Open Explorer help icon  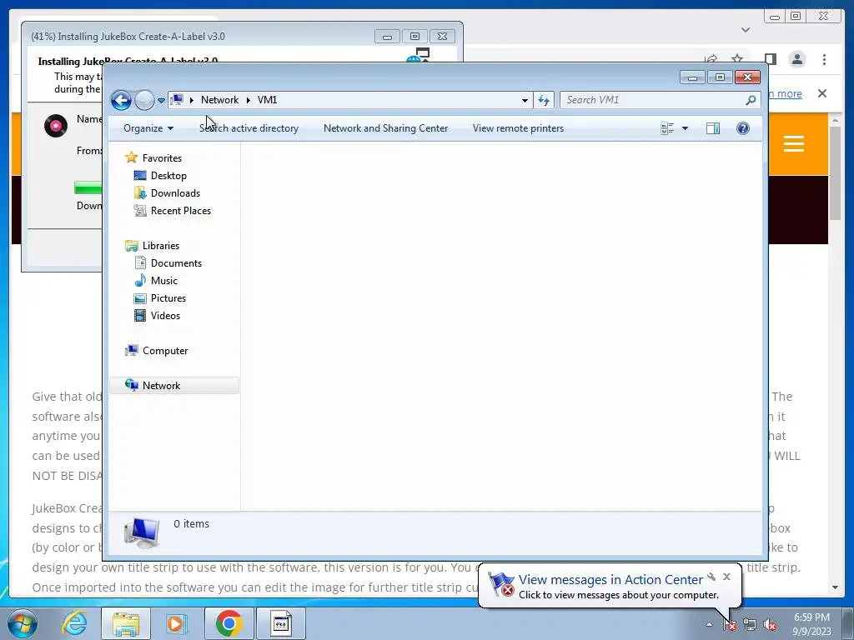coord(743,128)
